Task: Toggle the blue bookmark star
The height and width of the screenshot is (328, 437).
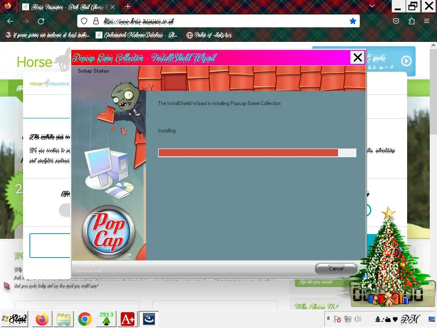Action: 353,21
